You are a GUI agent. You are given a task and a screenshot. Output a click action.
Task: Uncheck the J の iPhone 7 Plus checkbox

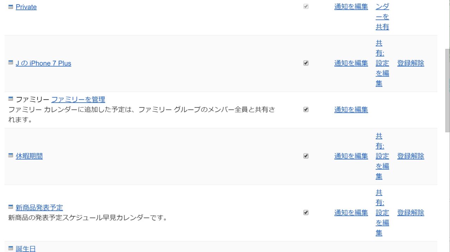[306, 63]
